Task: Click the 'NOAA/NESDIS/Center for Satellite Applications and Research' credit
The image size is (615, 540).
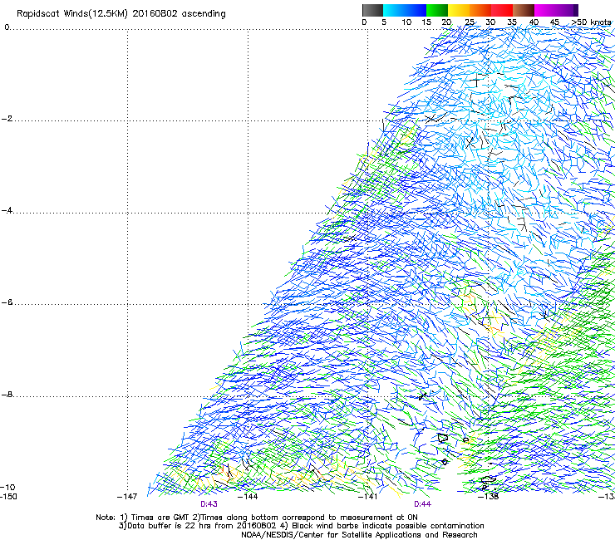Action: click(x=359, y=535)
